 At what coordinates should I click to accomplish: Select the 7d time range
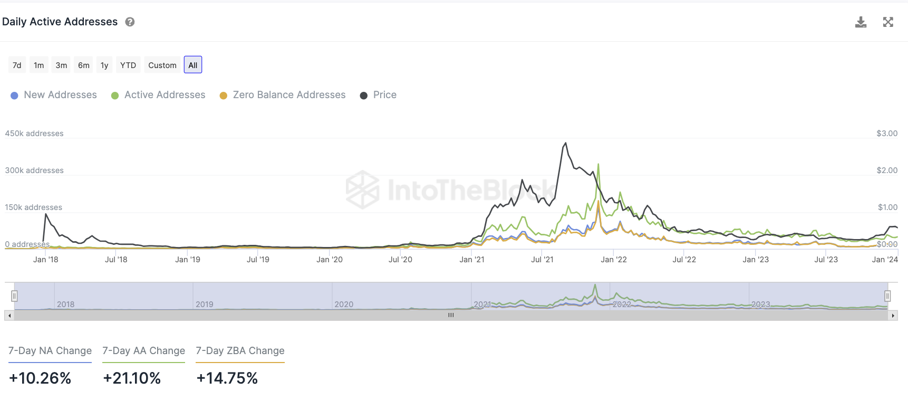tap(17, 65)
